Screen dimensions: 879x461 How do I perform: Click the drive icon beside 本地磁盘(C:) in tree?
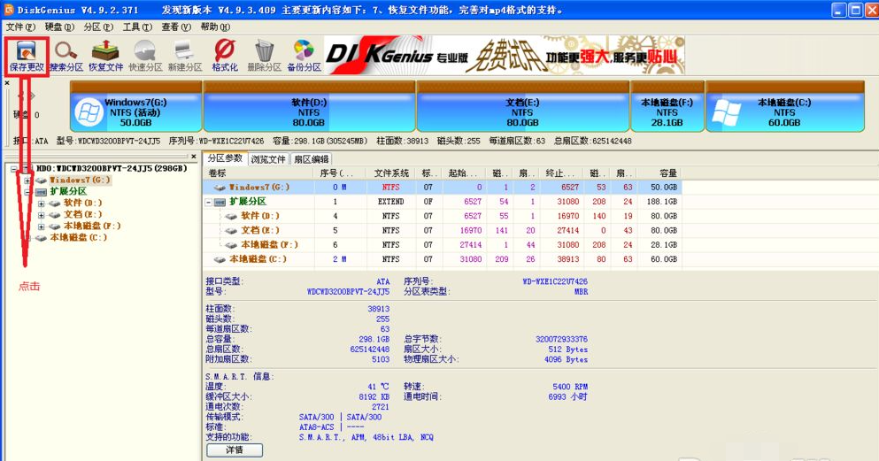pyautogui.click(x=41, y=237)
